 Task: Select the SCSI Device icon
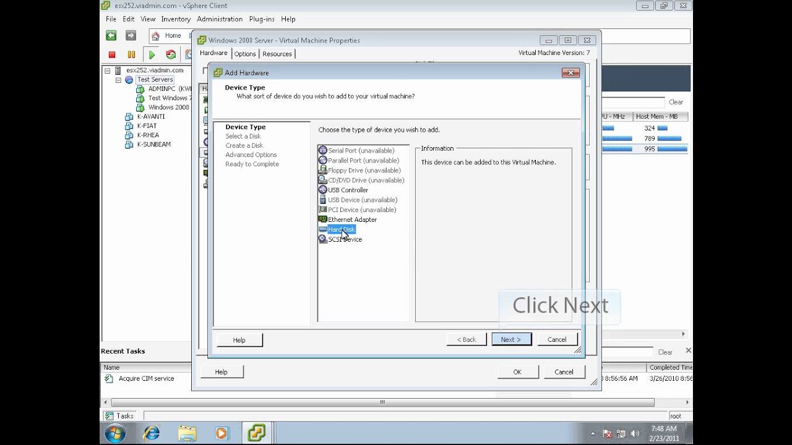click(x=322, y=239)
